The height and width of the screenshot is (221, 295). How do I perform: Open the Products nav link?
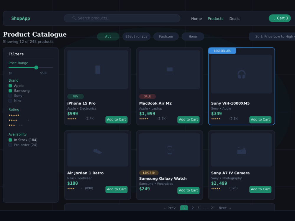click(x=215, y=19)
